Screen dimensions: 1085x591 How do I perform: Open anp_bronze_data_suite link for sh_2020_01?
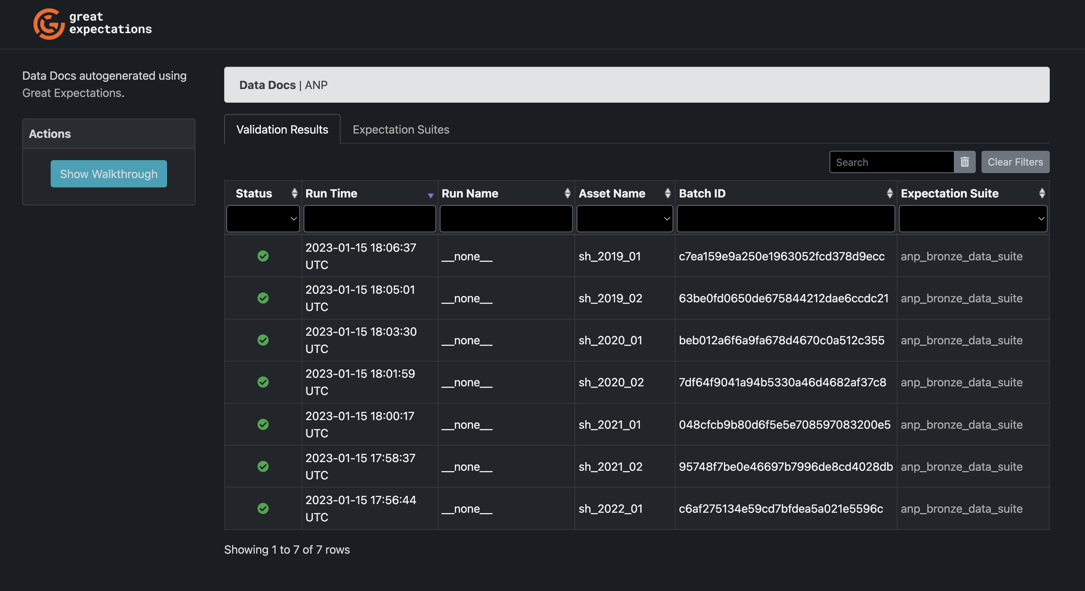pyautogui.click(x=961, y=340)
